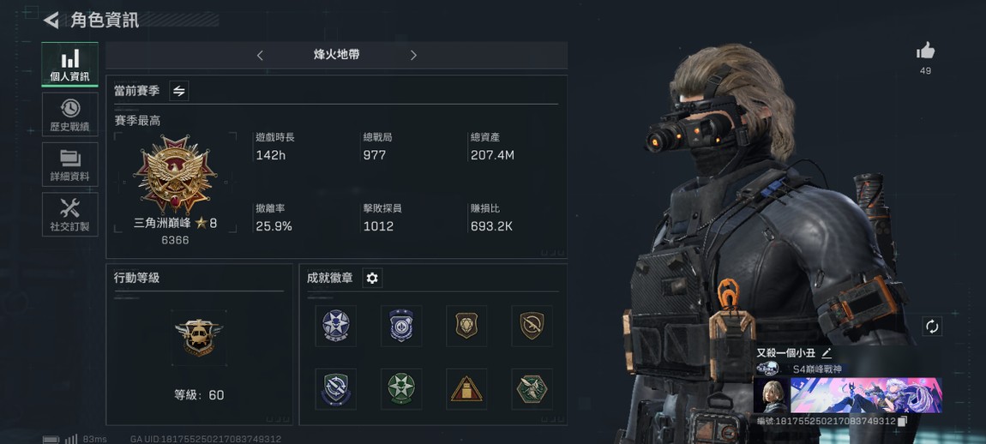Image resolution: width=986 pixels, height=444 pixels.
Task: Click the 烽火地帶 mode title
Action: click(336, 55)
